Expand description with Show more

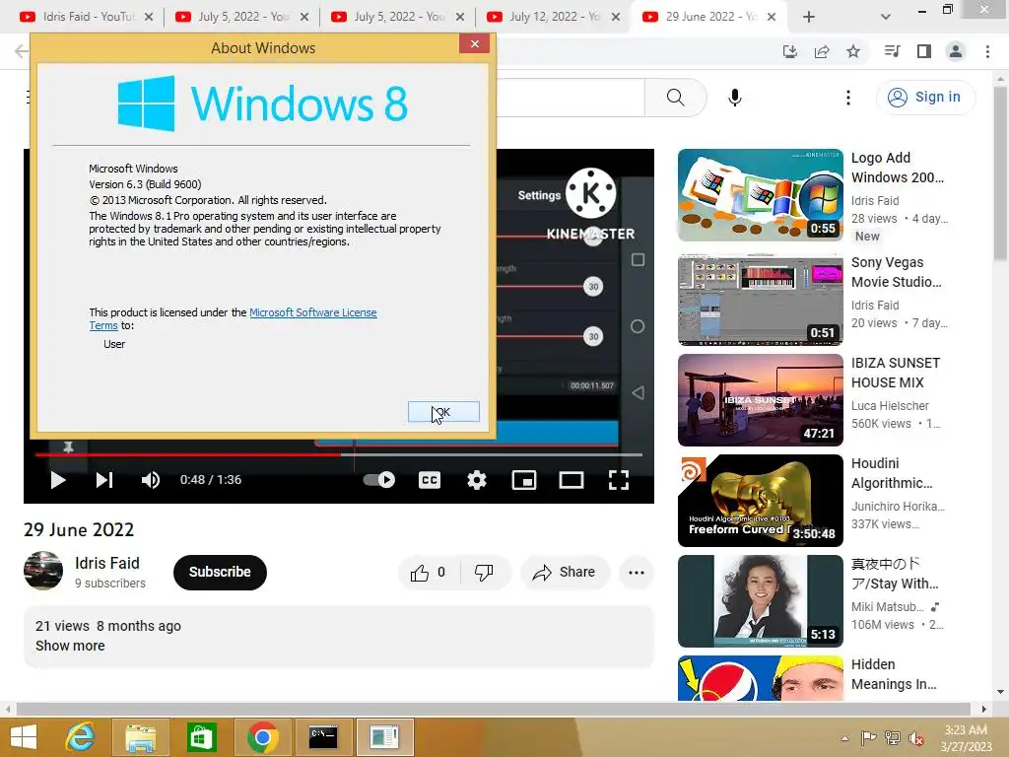(70, 646)
